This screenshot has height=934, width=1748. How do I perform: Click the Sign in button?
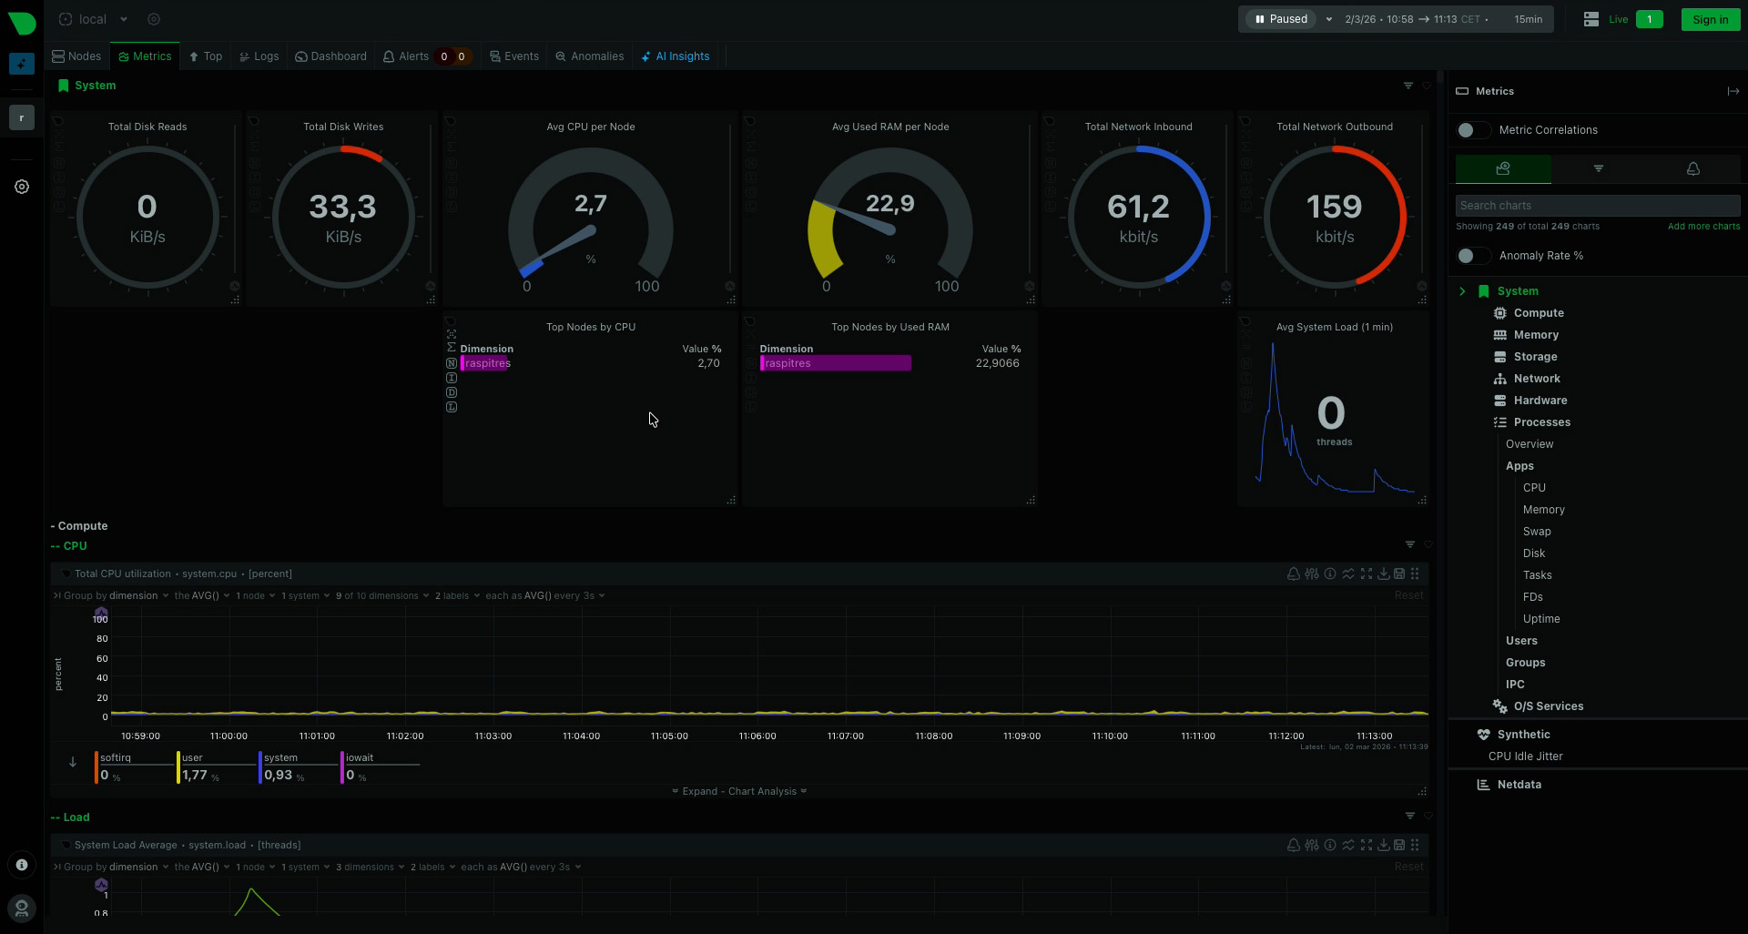point(1709,18)
